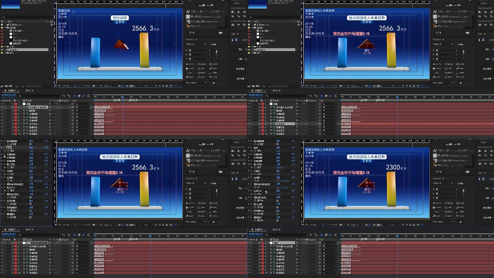Select BURST tool in top-left Motion panel
Screen dimensions: 494x278
click(213, 64)
